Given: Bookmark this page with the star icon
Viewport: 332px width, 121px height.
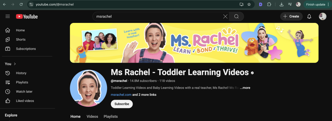Looking at the screenshot, I should pos(249,5).
